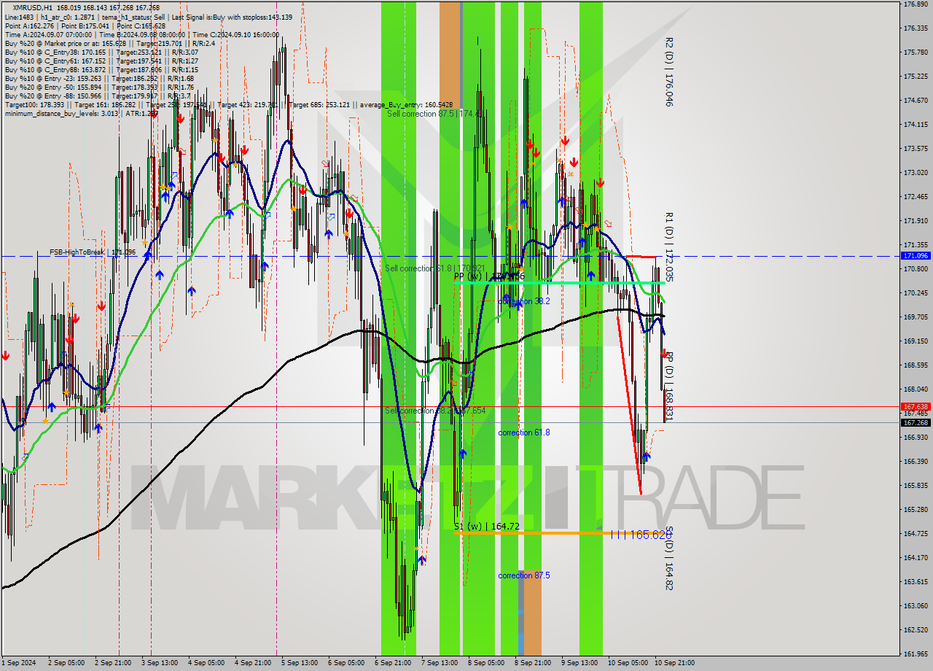Click the 161.965 price axis value
933x671 pixels.
point(915,653)
